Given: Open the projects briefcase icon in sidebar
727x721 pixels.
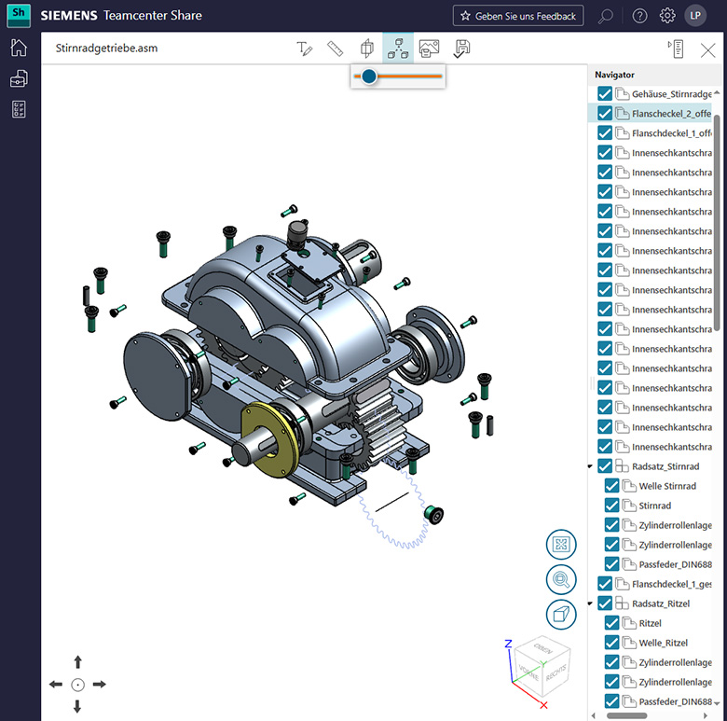Looking at the screenshot, I should click(19, 78).
